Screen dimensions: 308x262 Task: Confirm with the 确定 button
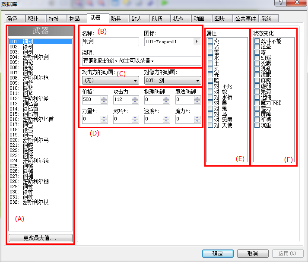[218, 253]
